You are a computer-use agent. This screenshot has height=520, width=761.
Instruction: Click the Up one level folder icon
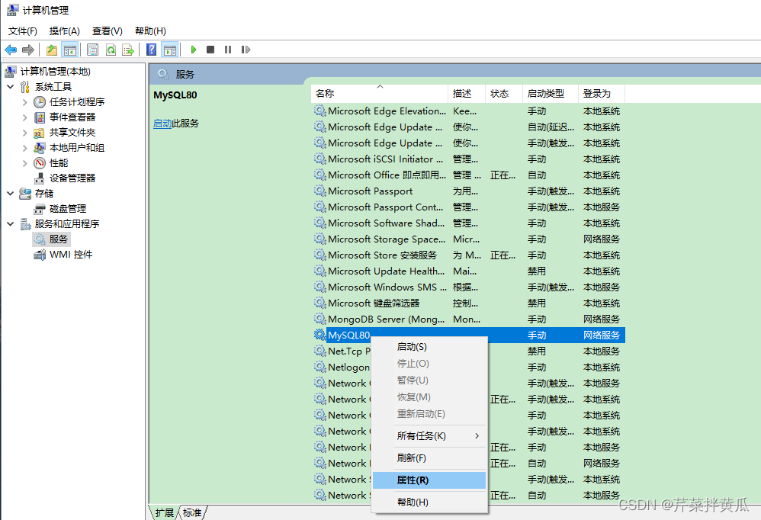tap(51, 50)
